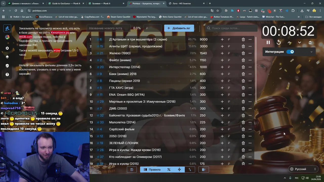Switch to the Лото - 445 билетов tab
Viewport: 324px width, 182px height.
187,4
